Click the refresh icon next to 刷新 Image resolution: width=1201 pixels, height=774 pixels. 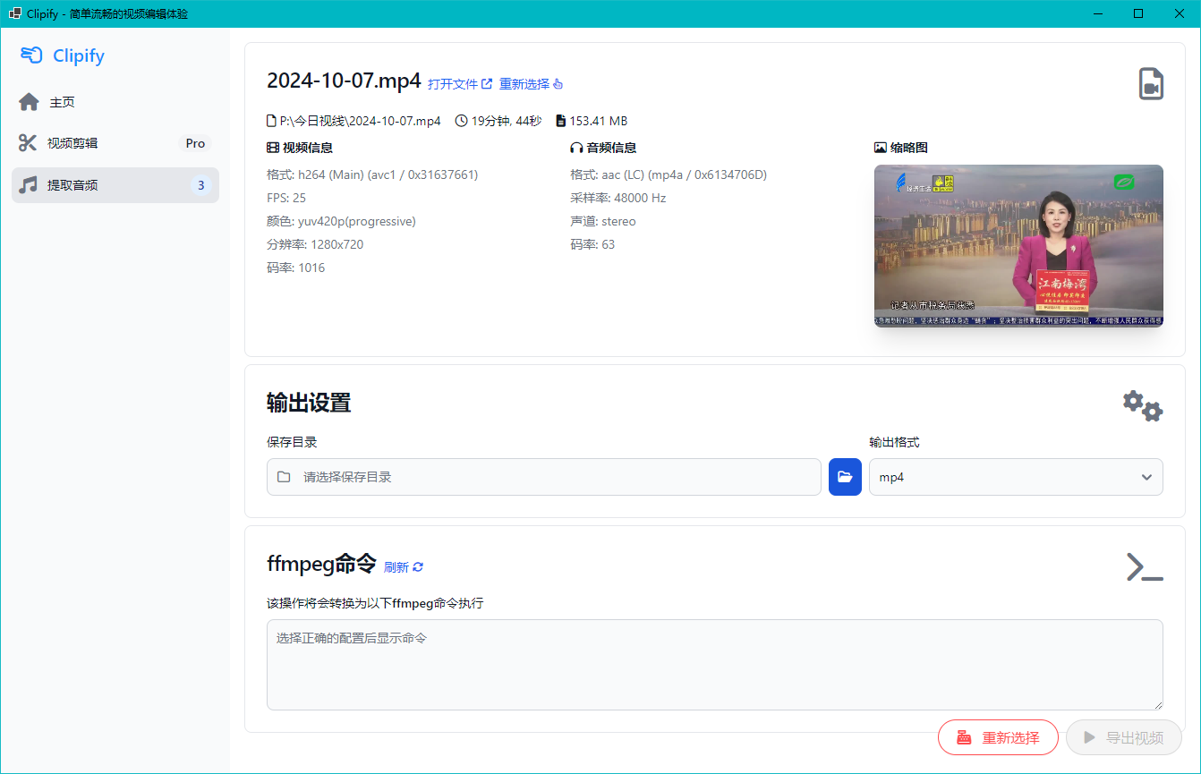click(x=418, y=567)
